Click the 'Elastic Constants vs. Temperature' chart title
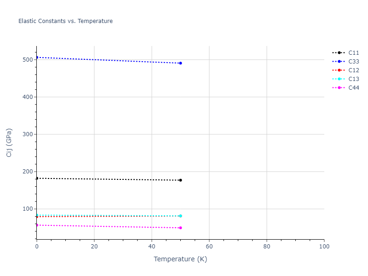The width and height of the screenshot is (368, 276). [x=65, y=21]
